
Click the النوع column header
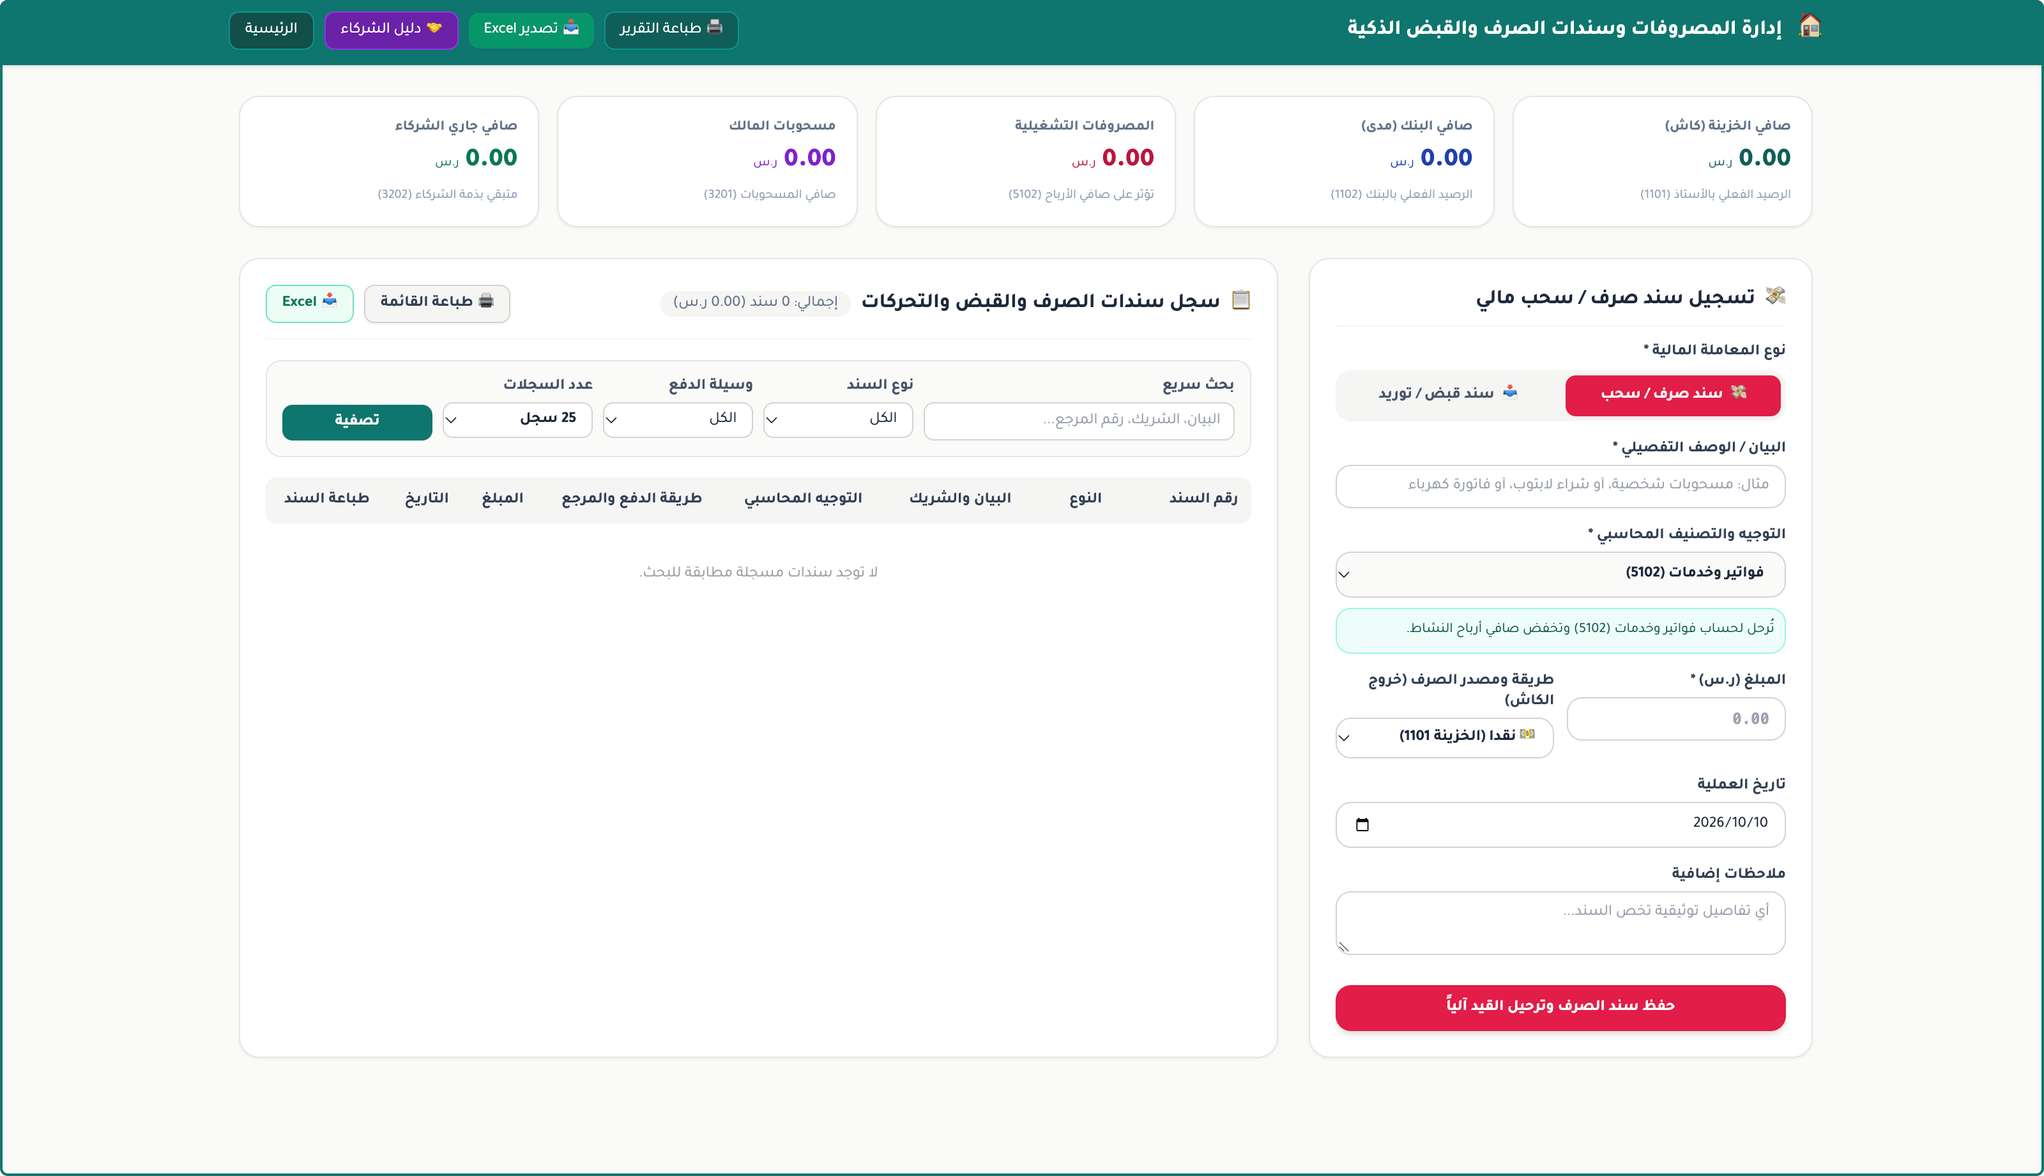[x=1085, y=499]
